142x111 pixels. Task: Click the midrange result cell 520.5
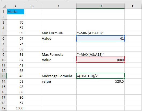pos(100,81)
